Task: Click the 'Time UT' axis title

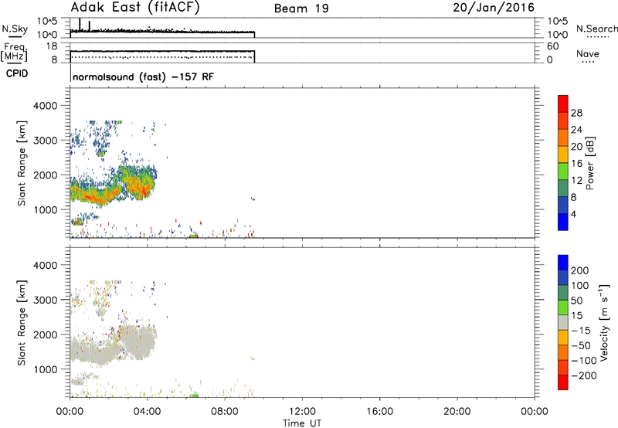Action: tap(302, 423)
